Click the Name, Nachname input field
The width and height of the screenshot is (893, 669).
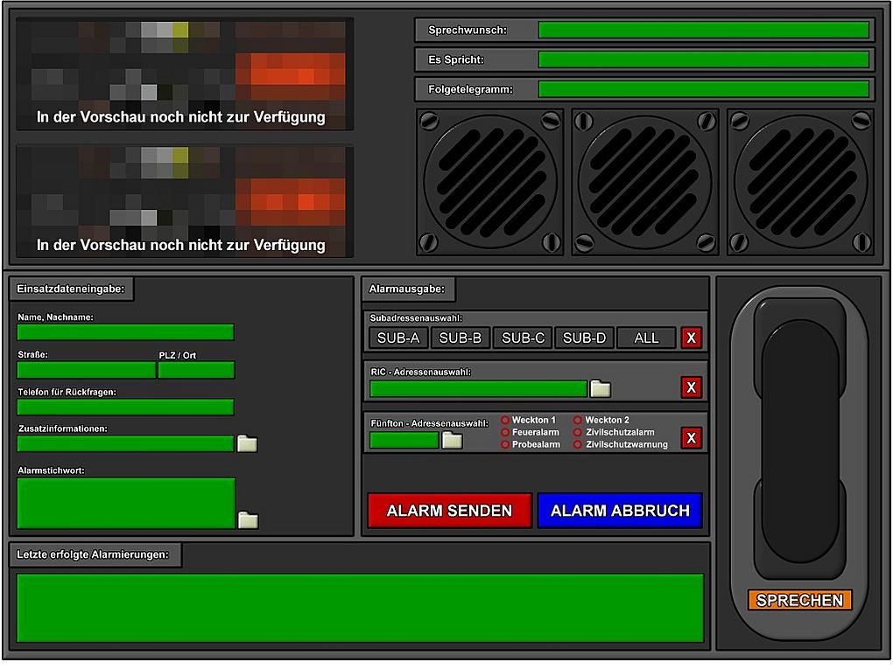[125, 332]
